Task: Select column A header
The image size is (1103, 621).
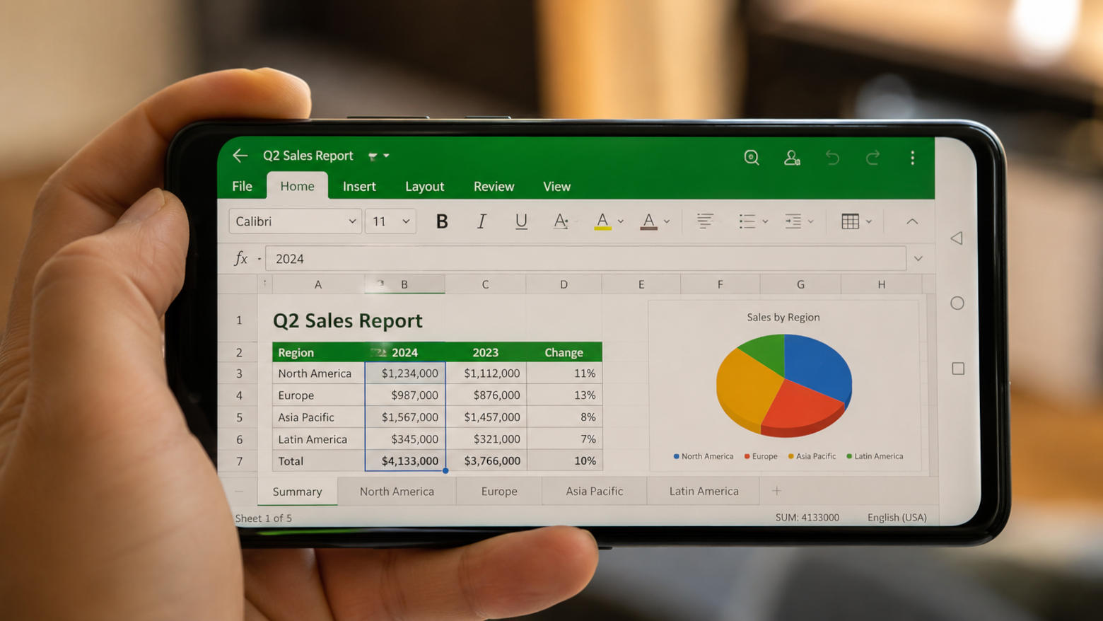Action: [x=318, y=284]
